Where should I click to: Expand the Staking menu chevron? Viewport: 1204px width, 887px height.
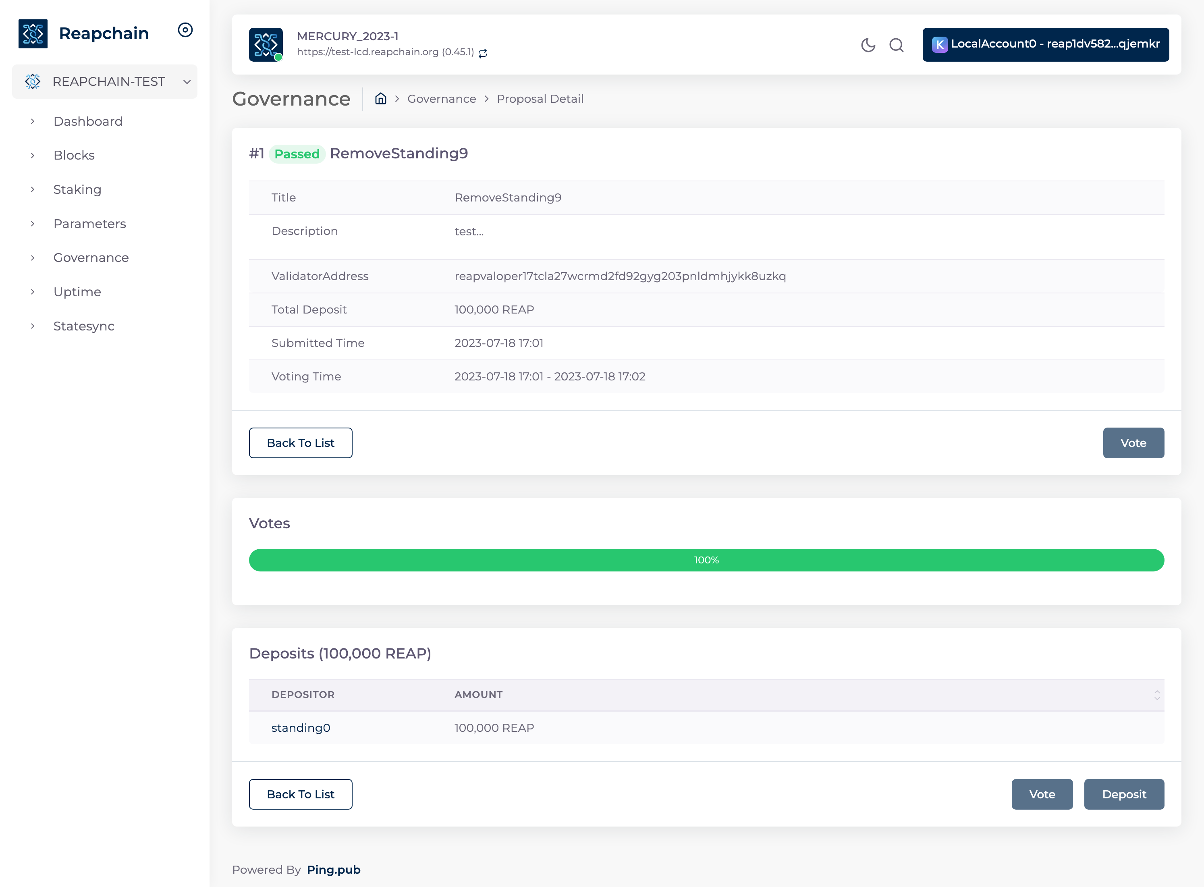click(33, 189)
